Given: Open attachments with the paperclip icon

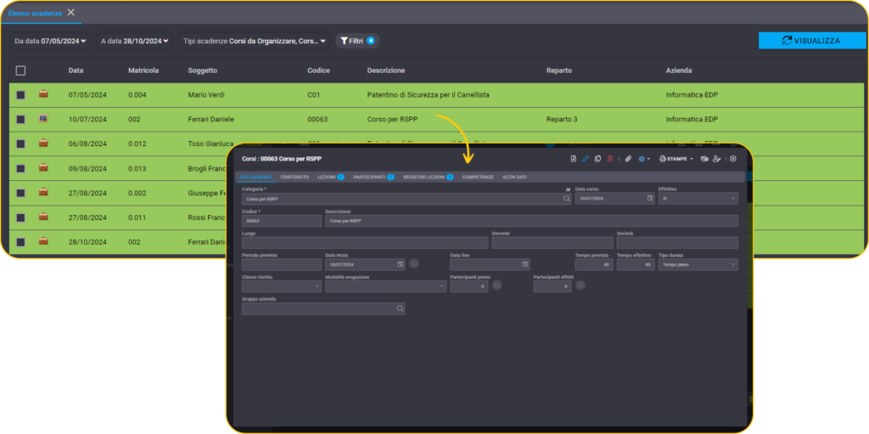Looking at the screenshot, I should click(628, 159).
